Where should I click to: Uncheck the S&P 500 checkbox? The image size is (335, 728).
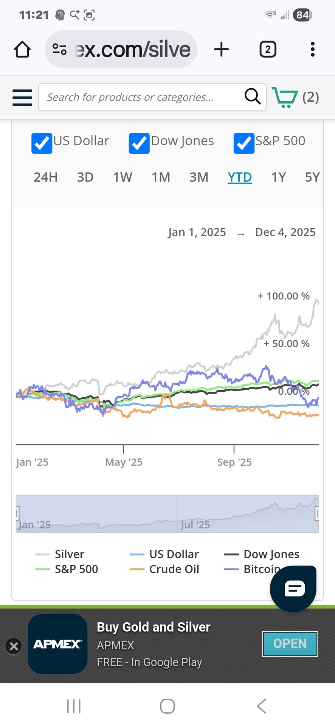pyautogui.click(x=244, y=143)
